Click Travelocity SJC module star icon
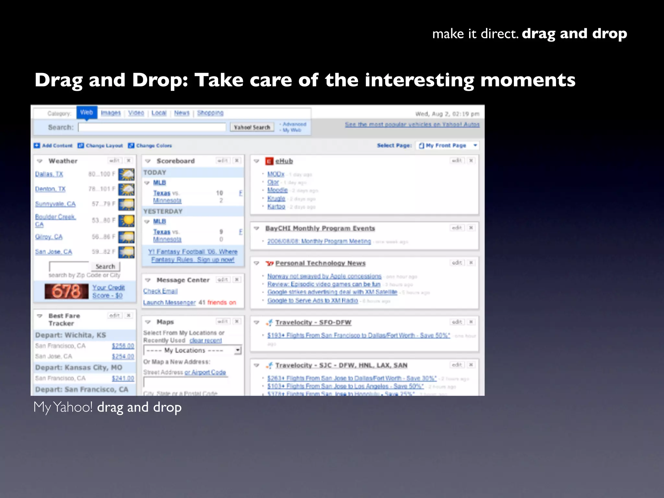664x498 pixels. point(269,365)
